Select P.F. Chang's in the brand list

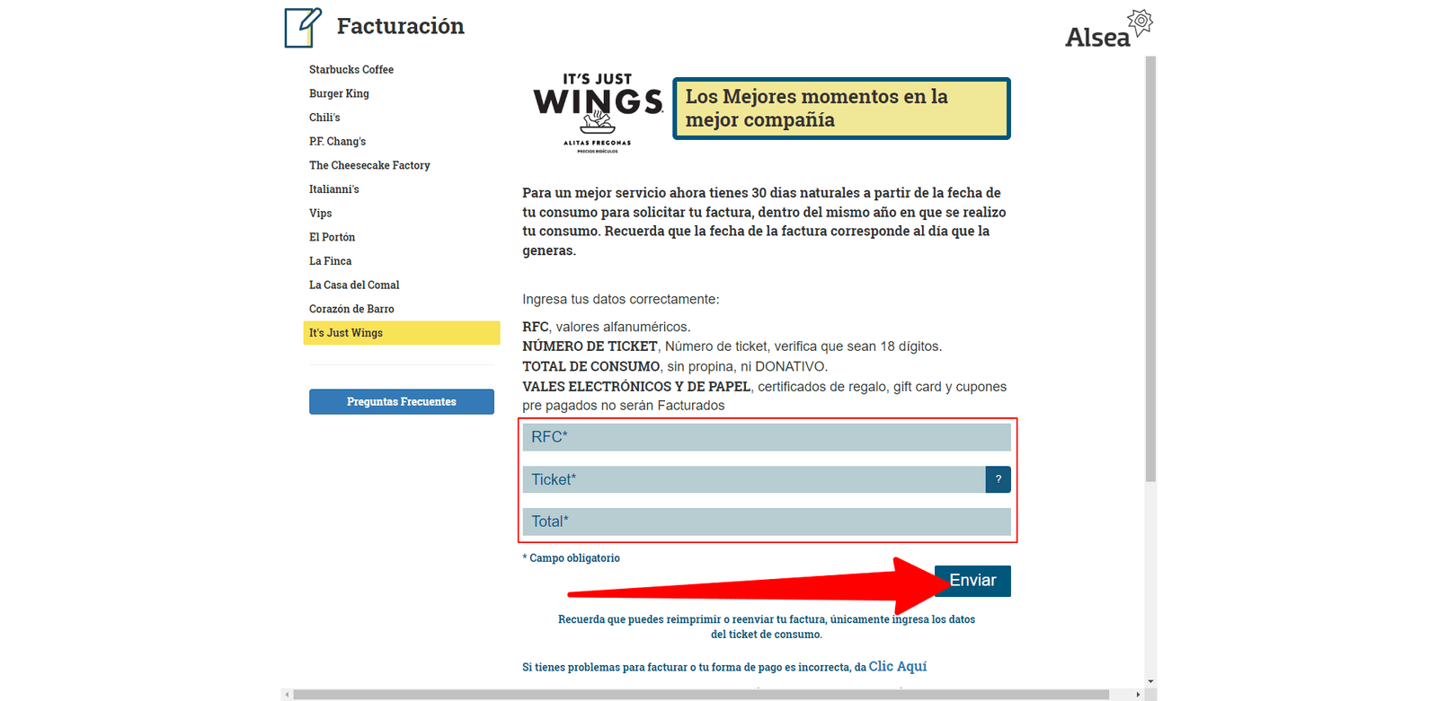pos(337,141)
